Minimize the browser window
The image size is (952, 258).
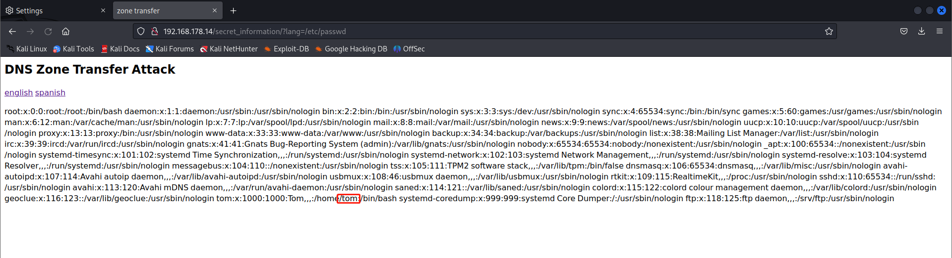tap(917, 10)
